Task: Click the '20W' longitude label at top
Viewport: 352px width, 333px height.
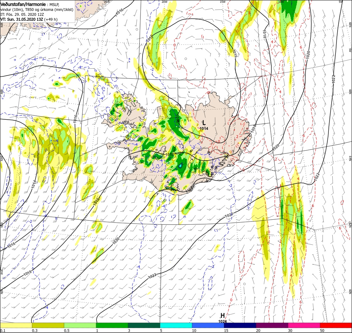Action: pos(164,1)
